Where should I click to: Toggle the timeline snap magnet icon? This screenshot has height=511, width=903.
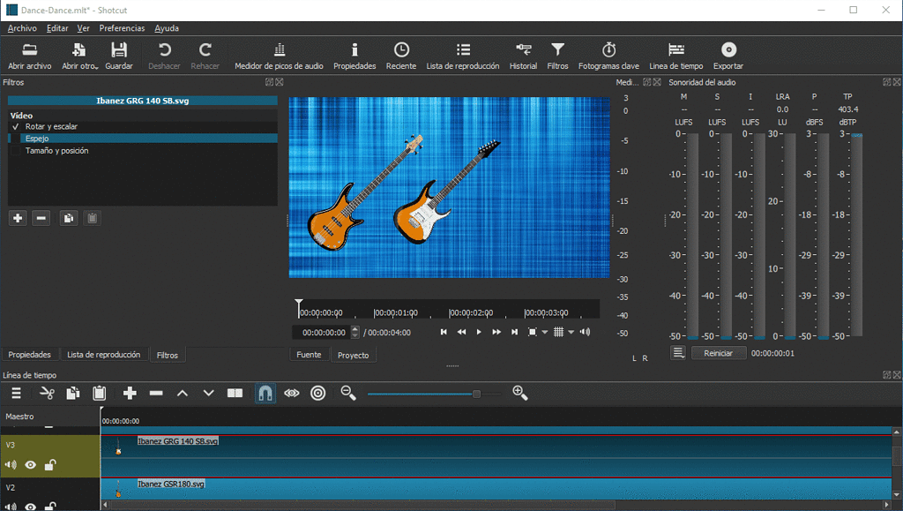tap(265, 394)
